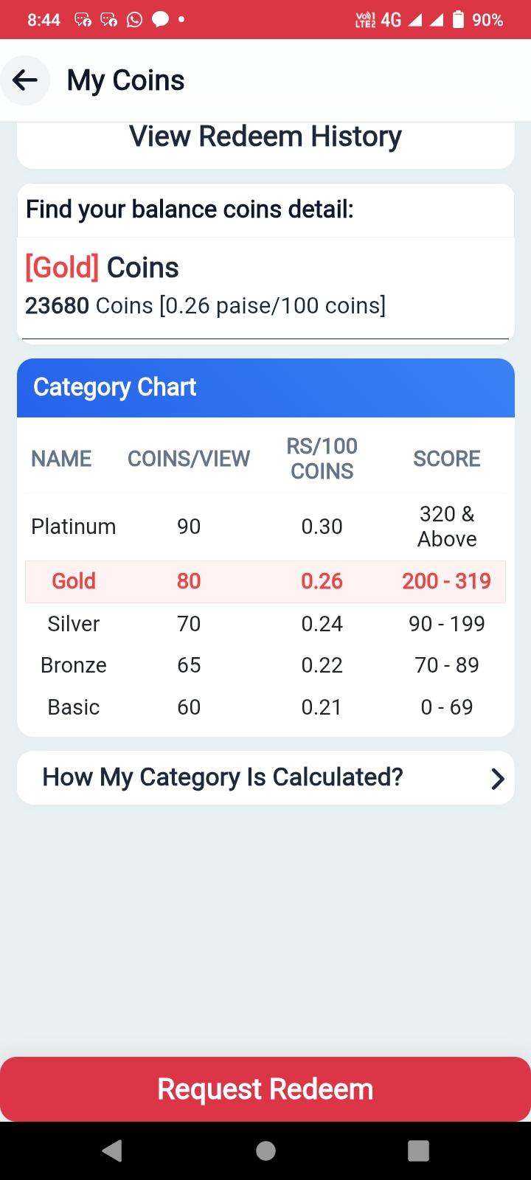Tap the Basic category name

click(74, 707)
